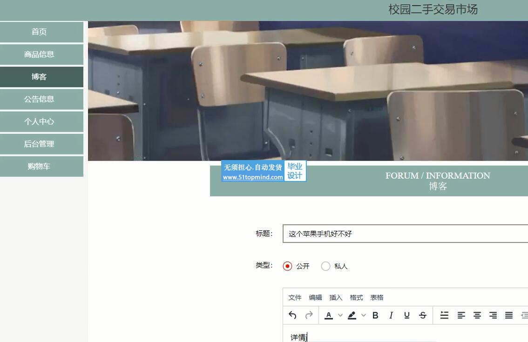The width and height of the screenshot is (528, 342).
Task: Expand the highlight color dropdown arrow
Action: pos(363,315)
